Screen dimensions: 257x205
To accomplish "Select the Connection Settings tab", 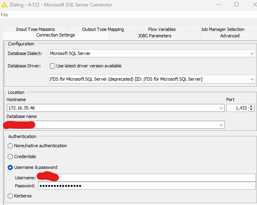I will 55,35.
